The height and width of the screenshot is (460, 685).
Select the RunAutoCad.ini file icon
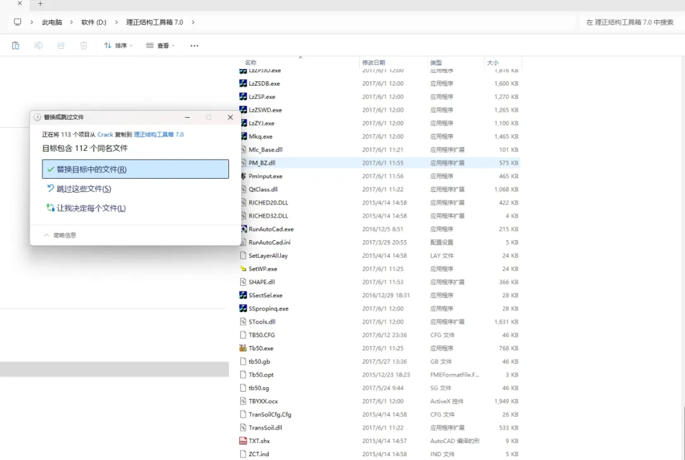point(244,242)
